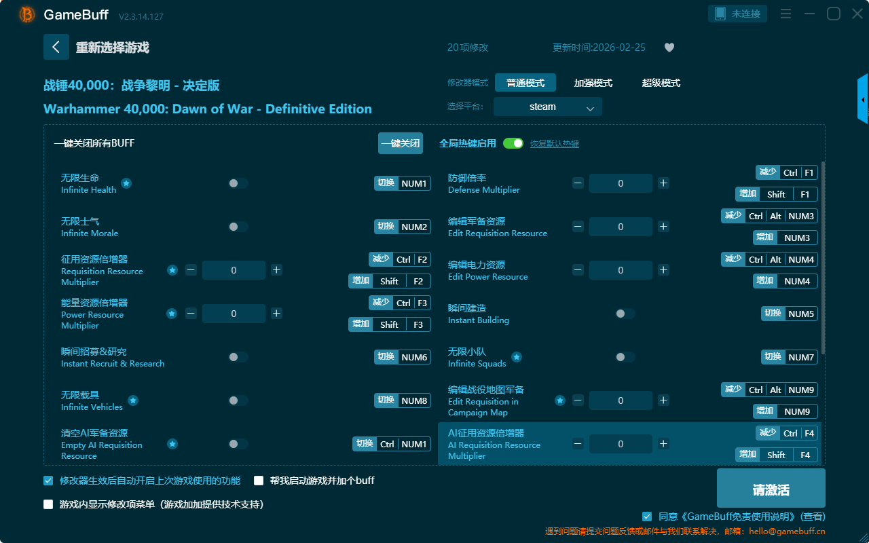The width and height of the screenshot is (869, 543).
Task: Click the vertical scrollbar of cheat list
Action: coord(824,258)
